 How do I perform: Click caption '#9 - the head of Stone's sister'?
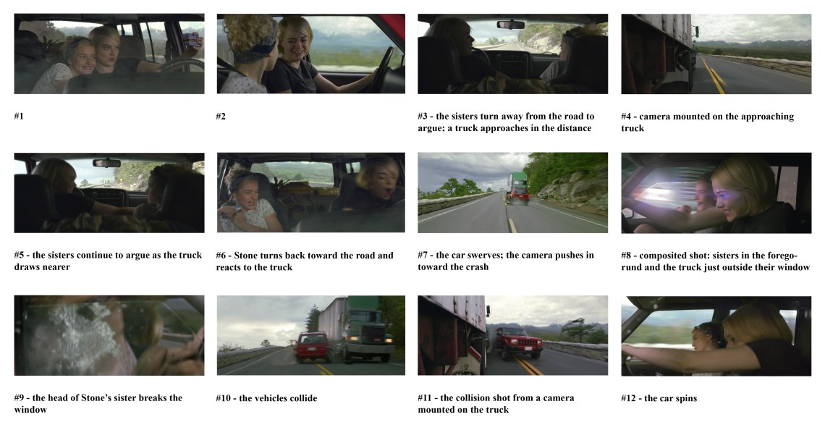(98, 404)
